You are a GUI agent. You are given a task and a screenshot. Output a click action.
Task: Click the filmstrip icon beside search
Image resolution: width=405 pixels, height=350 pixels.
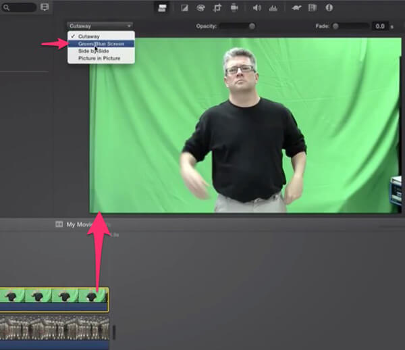tap(45, 7)
